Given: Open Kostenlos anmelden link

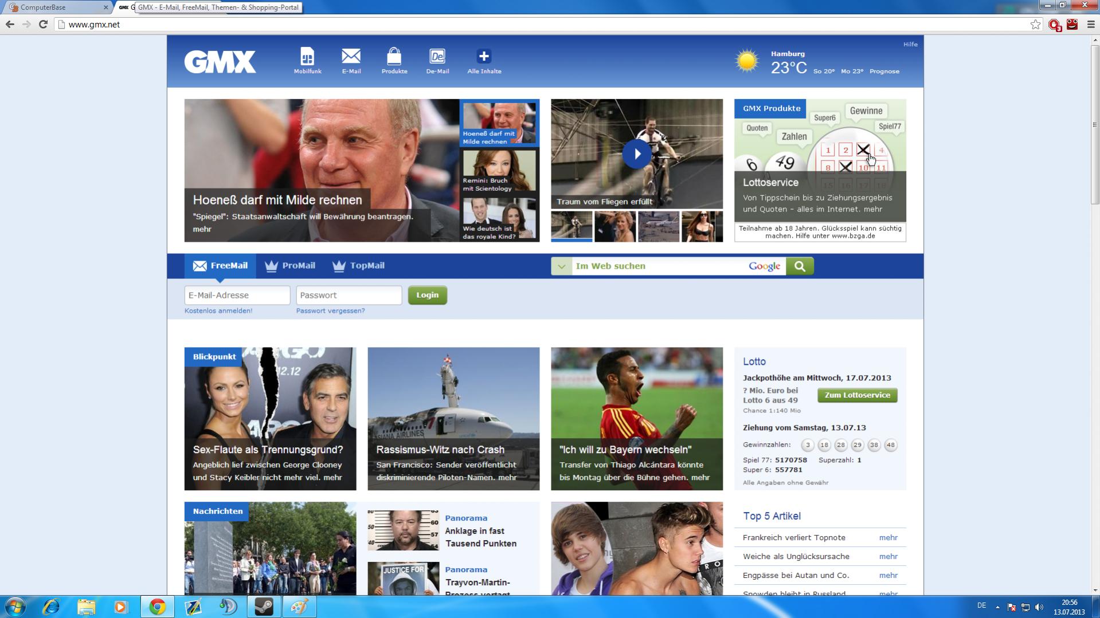Looking at the screenshot, I should [218, 311].
